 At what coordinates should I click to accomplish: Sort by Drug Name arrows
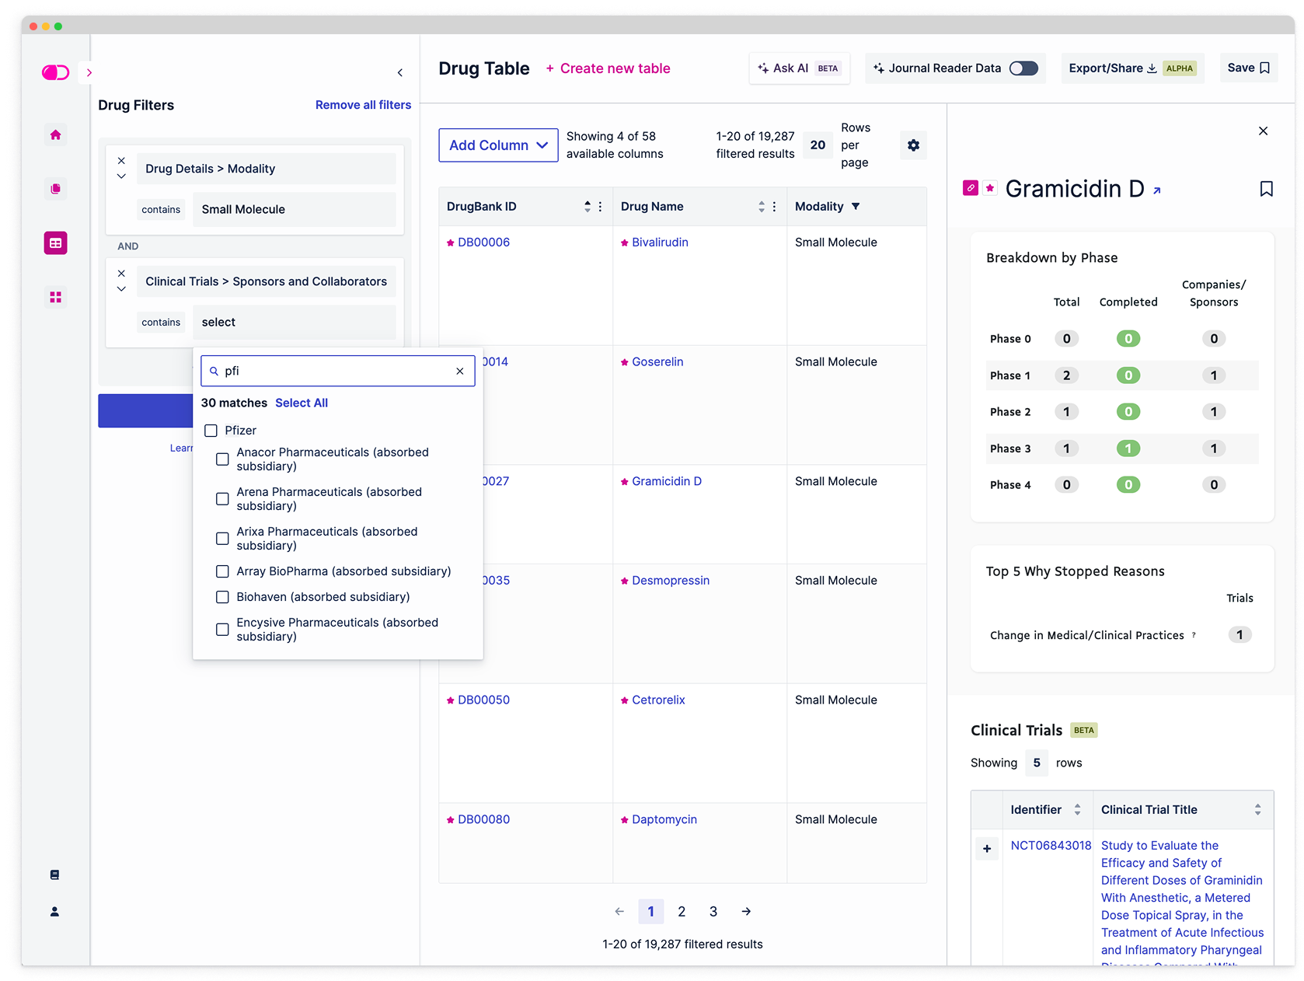coord(762,207)
